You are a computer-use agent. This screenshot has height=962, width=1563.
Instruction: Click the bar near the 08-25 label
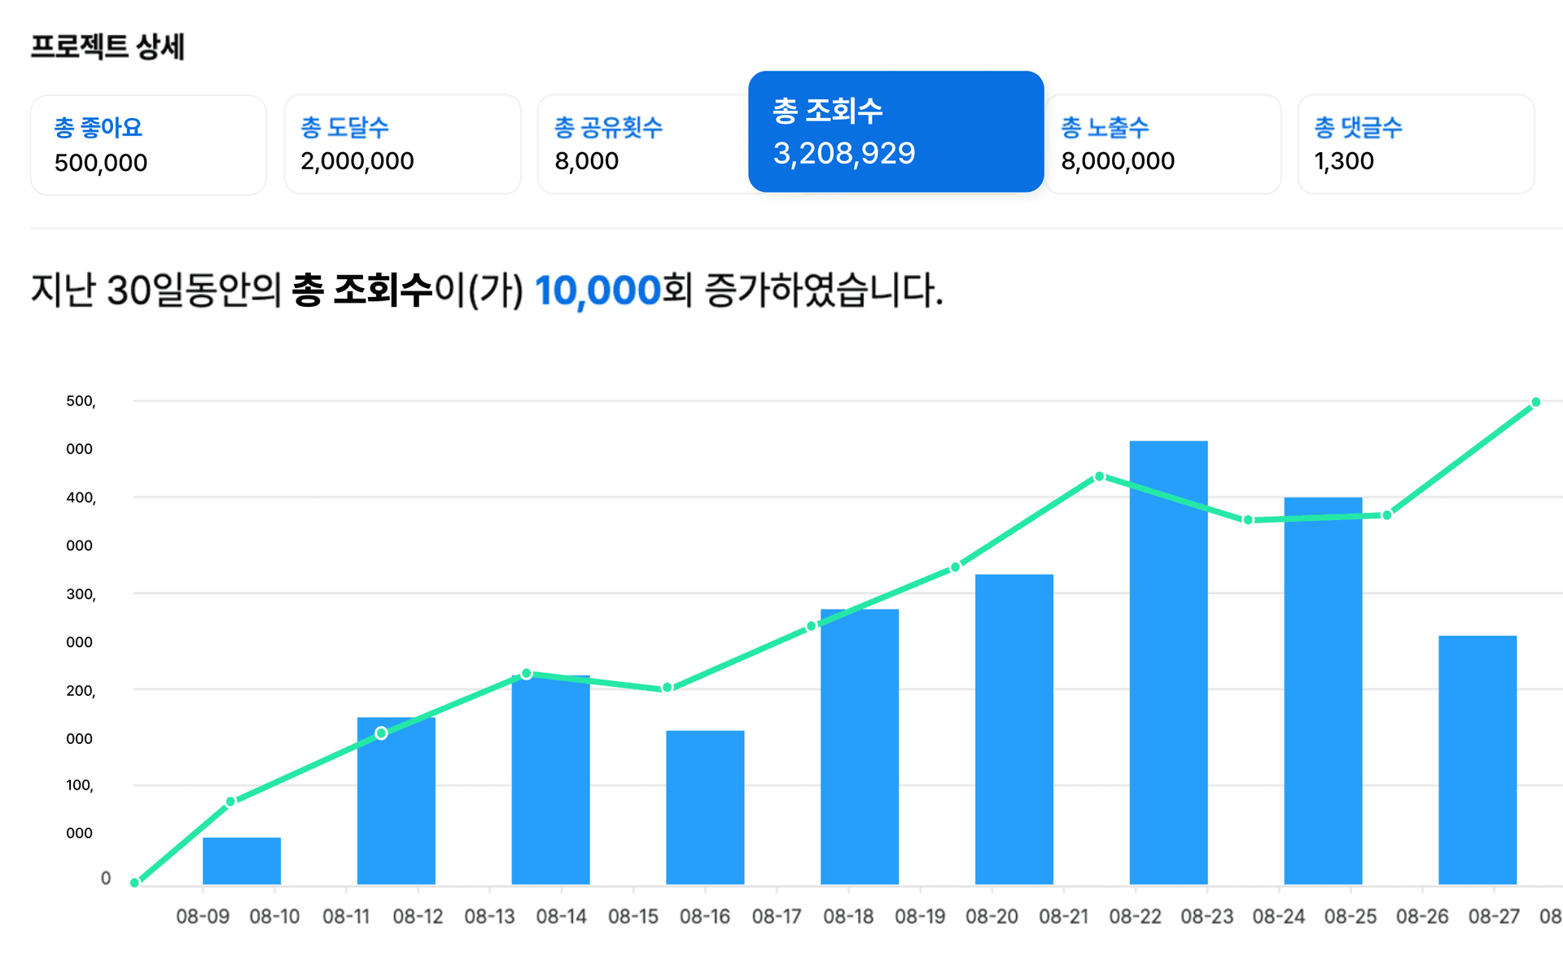tap(1323, 692)
